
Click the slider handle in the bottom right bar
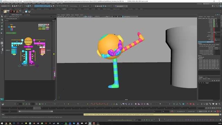[160, 120]
